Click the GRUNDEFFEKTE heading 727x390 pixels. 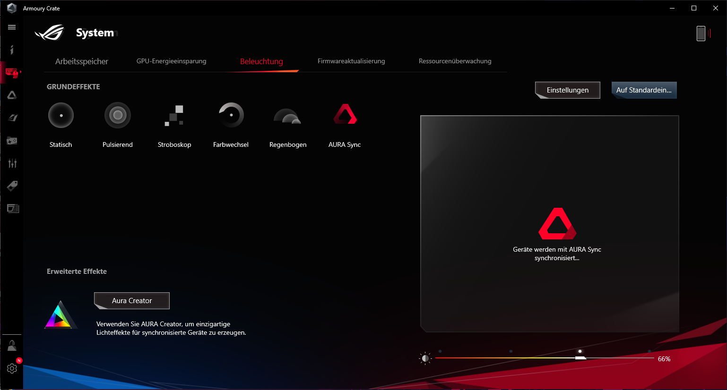tap(73, 87)
